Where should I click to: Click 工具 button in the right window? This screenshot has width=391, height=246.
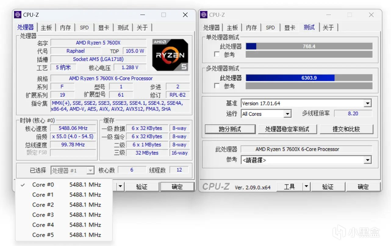pos(289,187)
